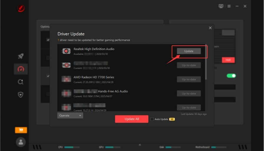Click the red app logo icon
Viewport: 264px width, 151px height.
pos(21,8)
